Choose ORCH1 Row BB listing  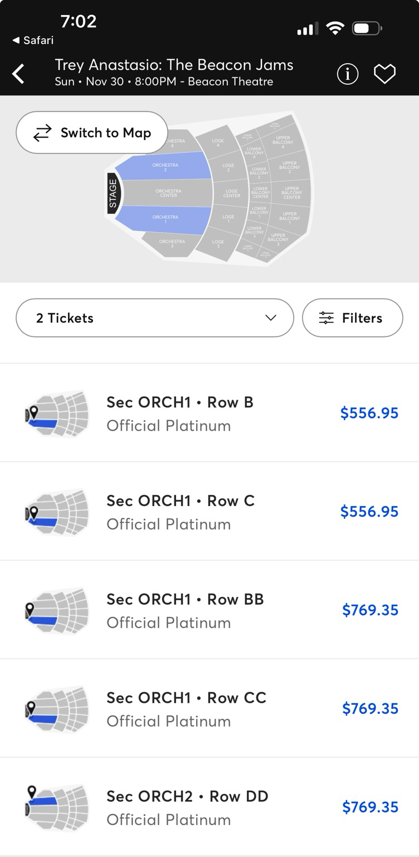185,610
